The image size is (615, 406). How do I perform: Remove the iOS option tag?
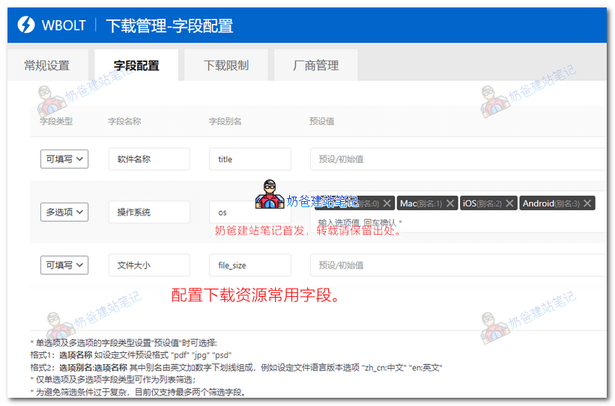[x=509, y=203]
